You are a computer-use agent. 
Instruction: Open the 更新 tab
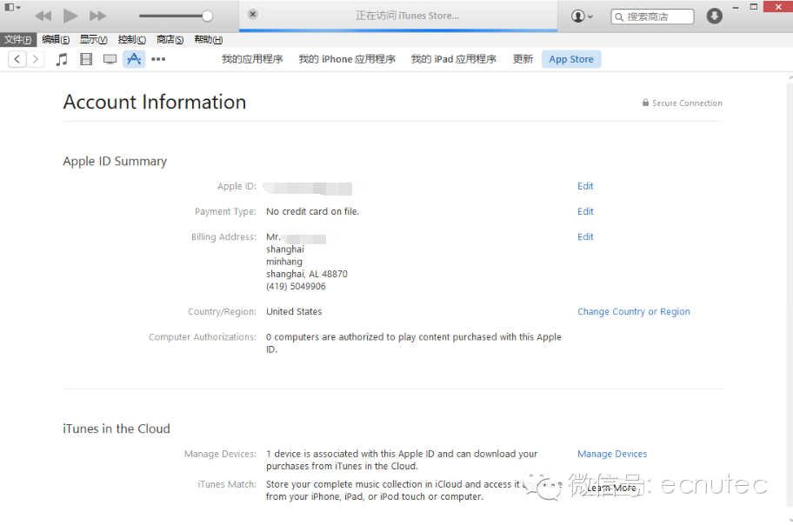click(523, 59)
